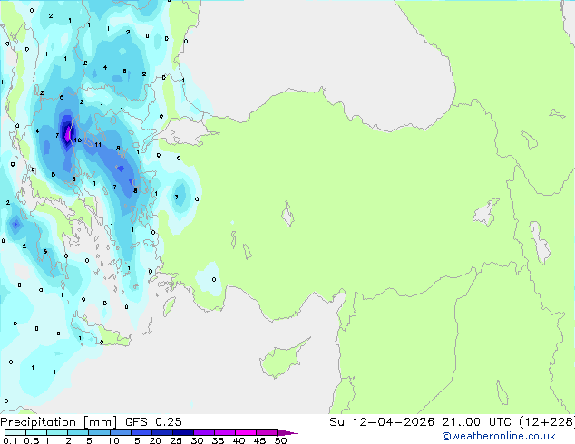Click the legend label '35'
The height and width of the screenshot is (444, 575).
[x=218, y=440]
